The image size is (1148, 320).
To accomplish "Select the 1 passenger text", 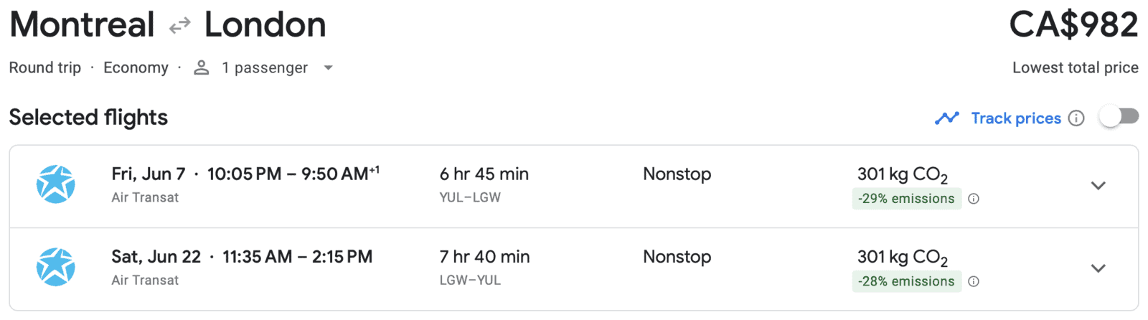I will 264,67.
